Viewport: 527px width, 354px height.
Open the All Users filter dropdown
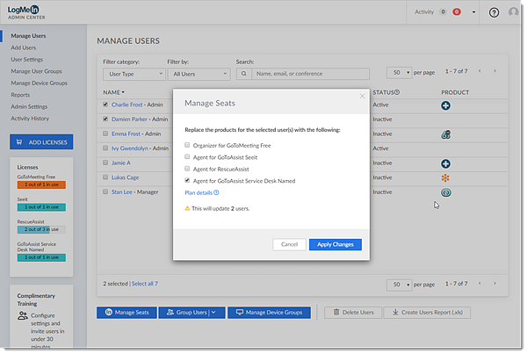[199, 74]
